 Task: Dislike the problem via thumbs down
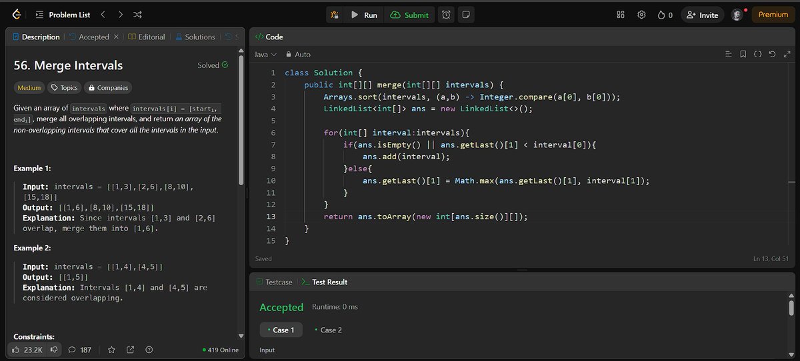click(53, 350)
